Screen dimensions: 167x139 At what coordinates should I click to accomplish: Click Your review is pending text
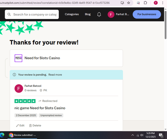click(32, 74)
